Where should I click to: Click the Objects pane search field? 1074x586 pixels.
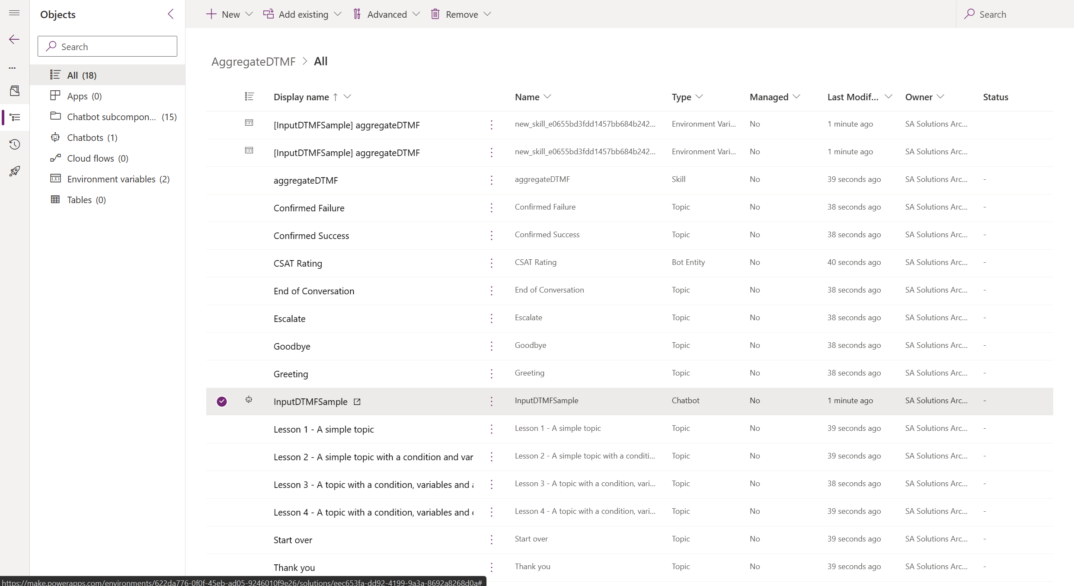click(108, 46)
